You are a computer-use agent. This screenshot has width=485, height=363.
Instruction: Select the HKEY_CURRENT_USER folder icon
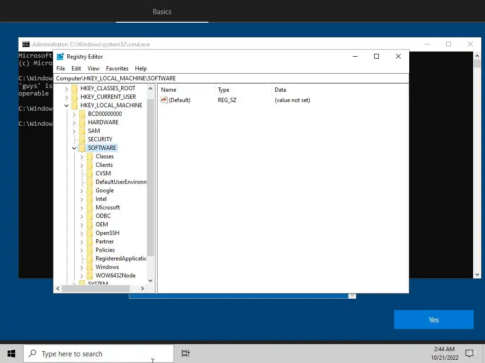point(74,97)
